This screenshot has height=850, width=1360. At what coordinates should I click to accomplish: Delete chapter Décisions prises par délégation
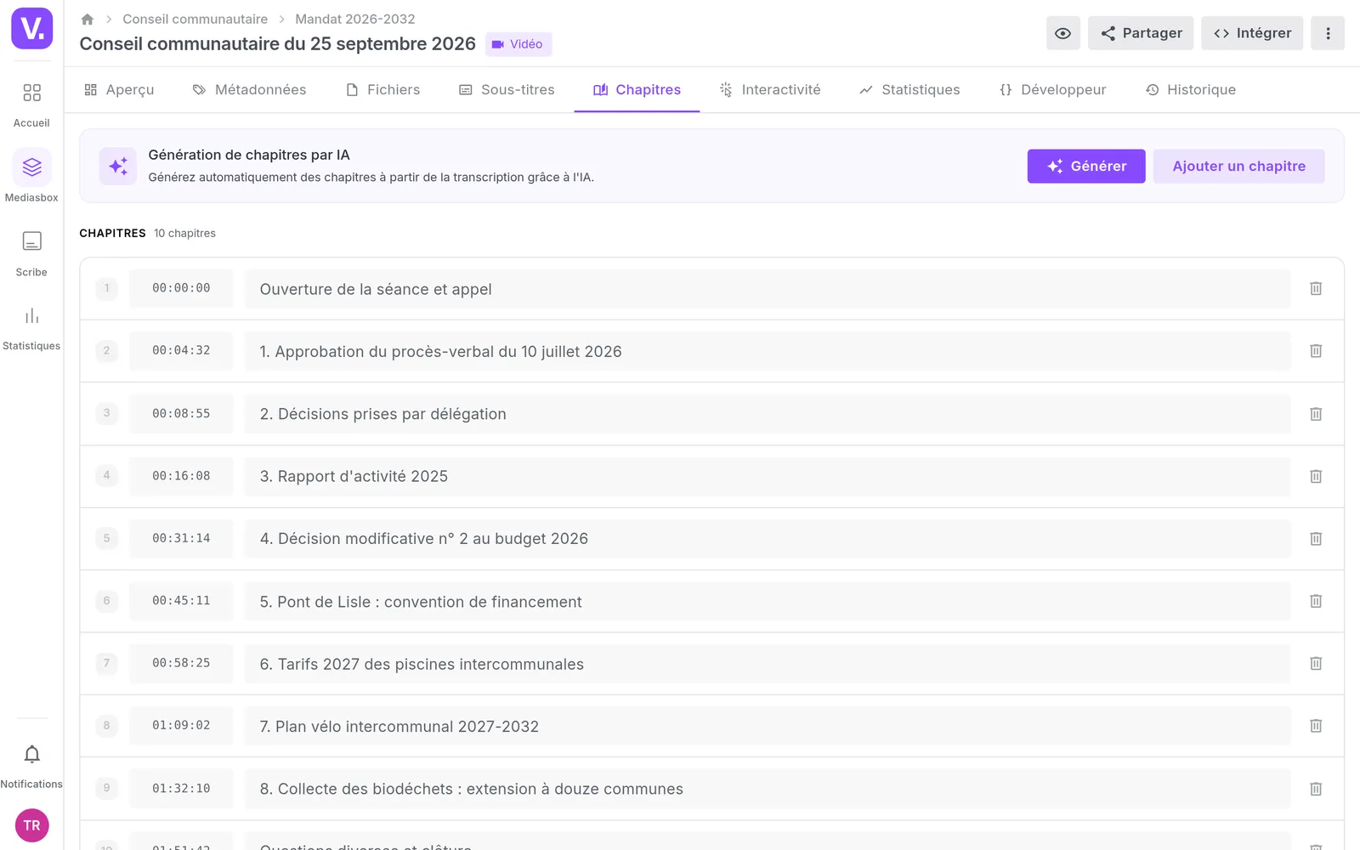pyautogui.click(x=1316, y=414)
